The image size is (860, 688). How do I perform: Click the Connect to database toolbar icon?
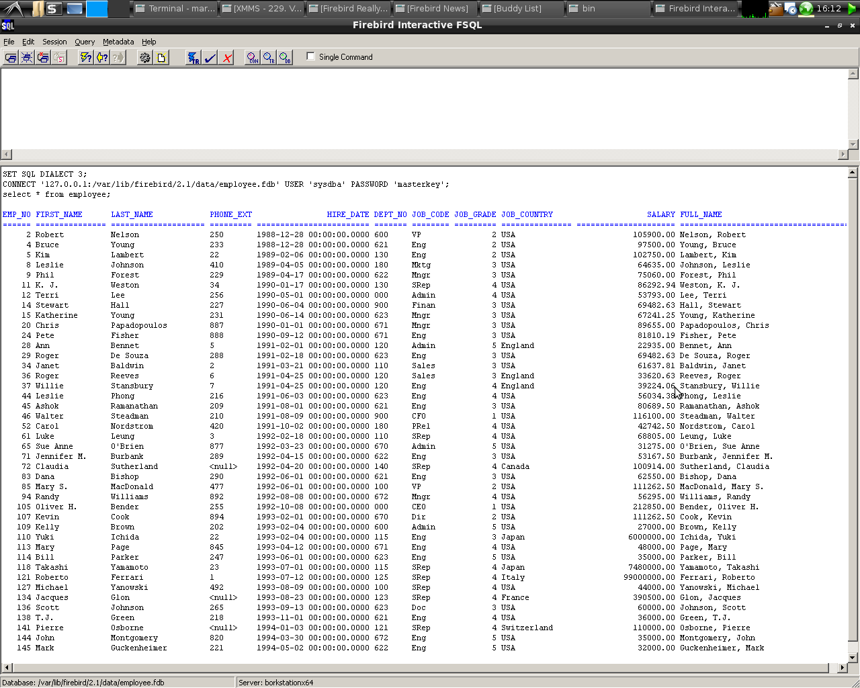[11, 58]
